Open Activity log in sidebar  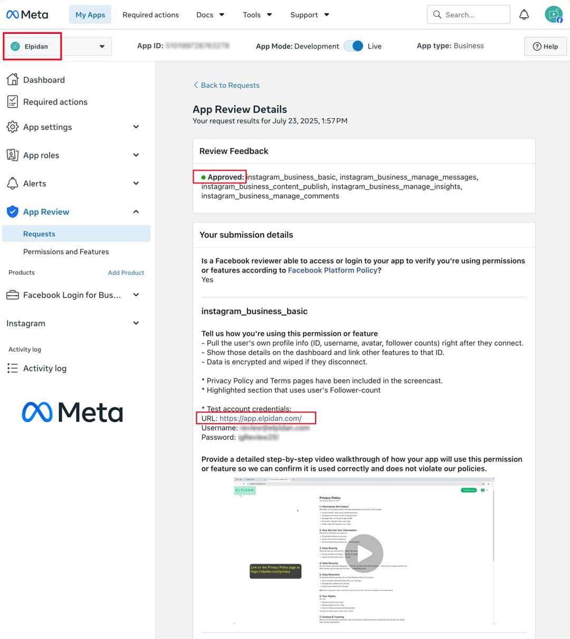pyautogui.click(x=45, y=368)
